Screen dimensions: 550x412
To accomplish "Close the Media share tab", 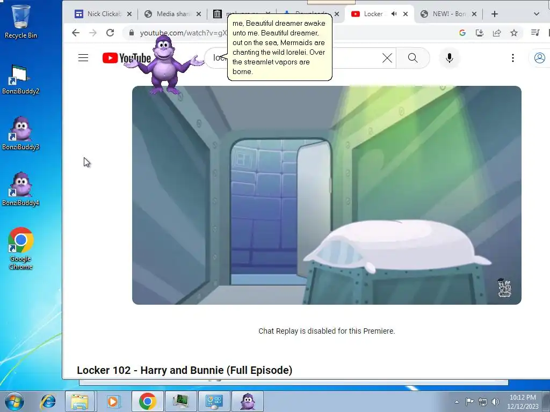I will click(199, 14).
